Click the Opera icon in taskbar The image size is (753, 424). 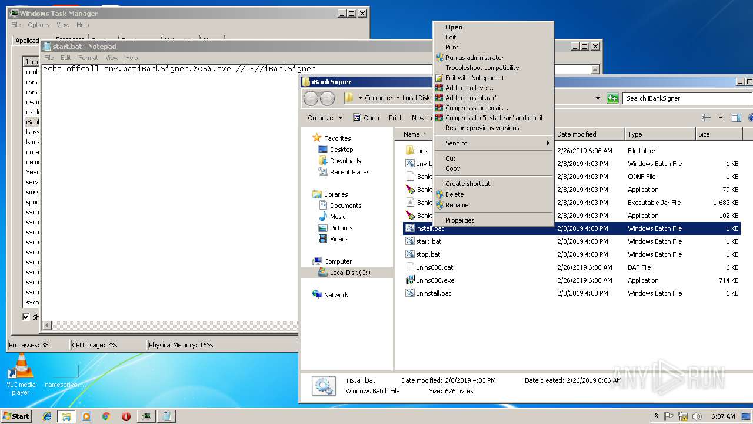pyautogui.click(x=126, y=416)
